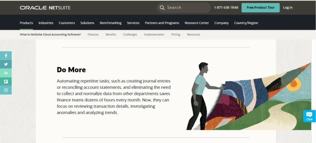The image size is (316, 143).
Task: Open the Industries menu
Action: pos(46,23)
